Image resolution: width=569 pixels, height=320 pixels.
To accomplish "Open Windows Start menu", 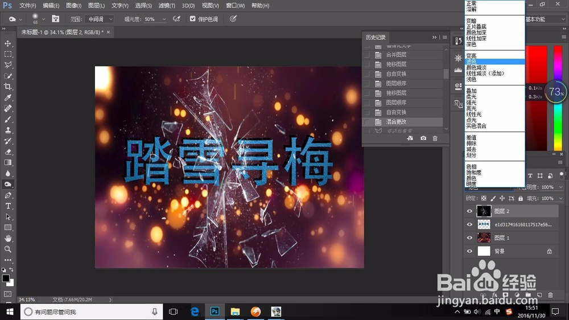I will [10, 311].
